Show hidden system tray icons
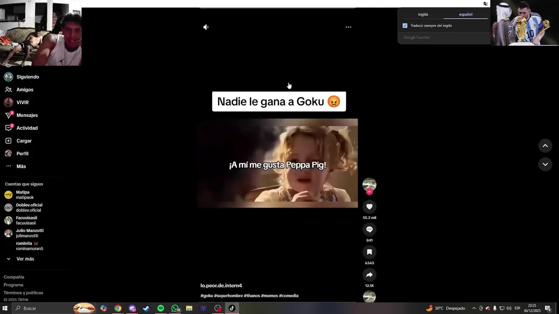This screenshot has height=314, width=559. [x=474, y=308]
